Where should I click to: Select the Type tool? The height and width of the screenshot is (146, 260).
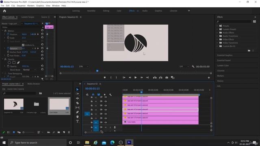click(78, 121)
